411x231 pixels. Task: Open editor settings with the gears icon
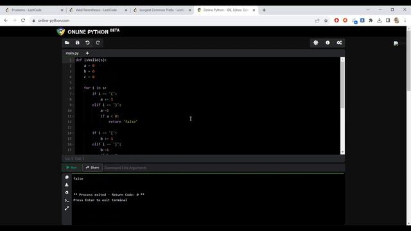click(339, 43)
